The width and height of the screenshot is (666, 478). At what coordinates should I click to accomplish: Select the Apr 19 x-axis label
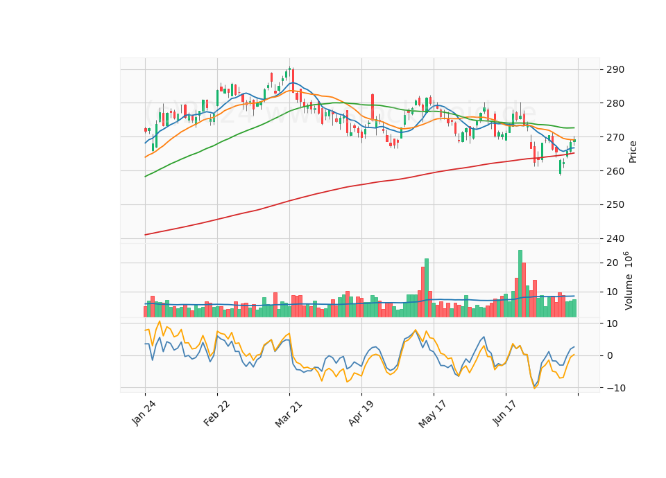click(361, 414)
